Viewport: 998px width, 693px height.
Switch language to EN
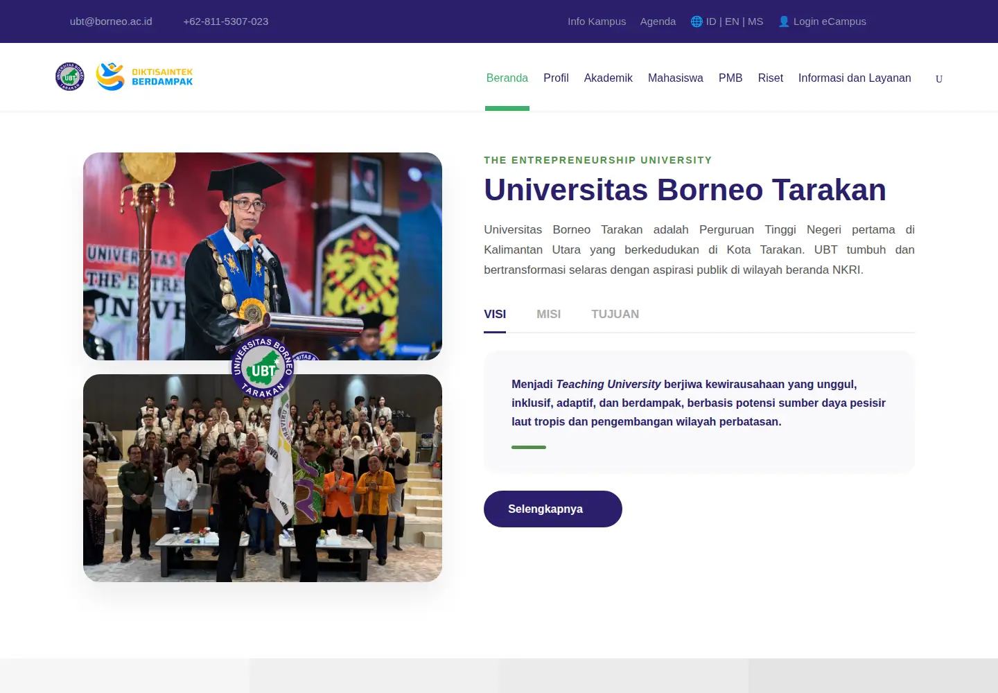(x=732, y=21)
